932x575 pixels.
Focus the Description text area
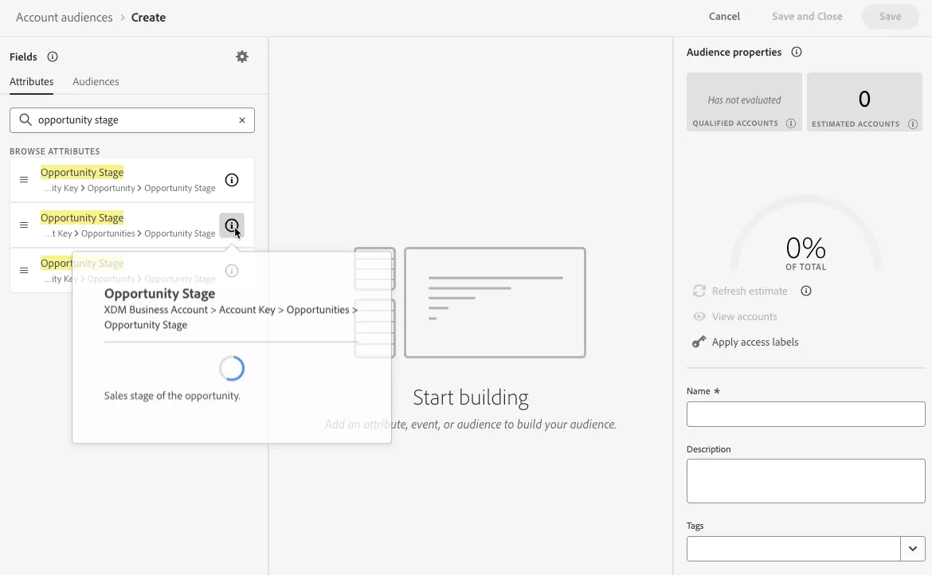[806, 481]
